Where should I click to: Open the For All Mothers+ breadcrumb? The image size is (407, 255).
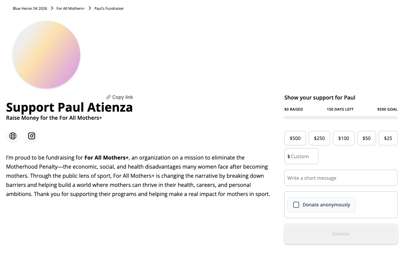pos(71,8)
